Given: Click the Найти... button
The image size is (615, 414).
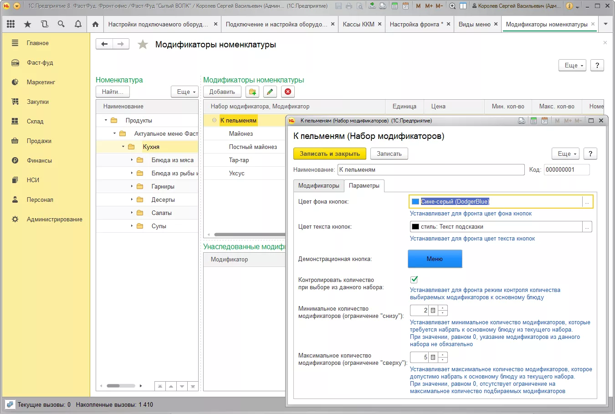Looking at the screenshot, I should [x=113, y=92].
